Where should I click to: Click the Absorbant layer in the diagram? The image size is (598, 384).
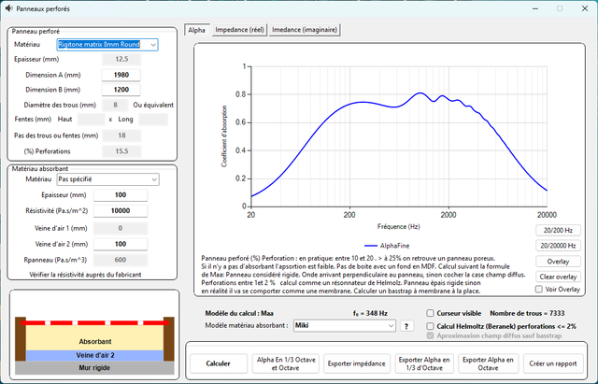click(x=95, y=338)
